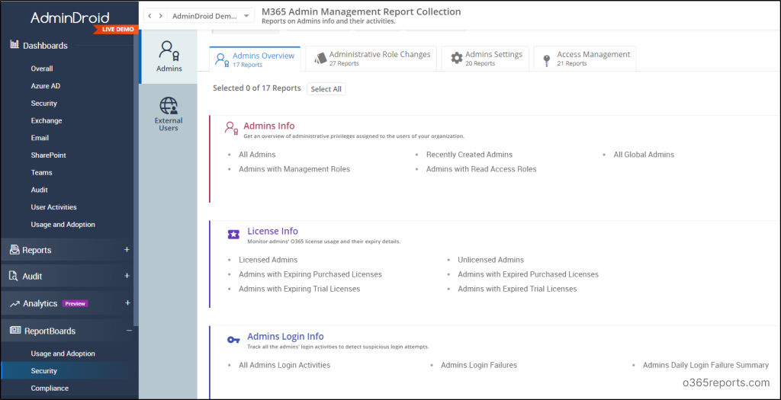Click the Analytics trend line icon
781x400 pixels.
(14, 303)
